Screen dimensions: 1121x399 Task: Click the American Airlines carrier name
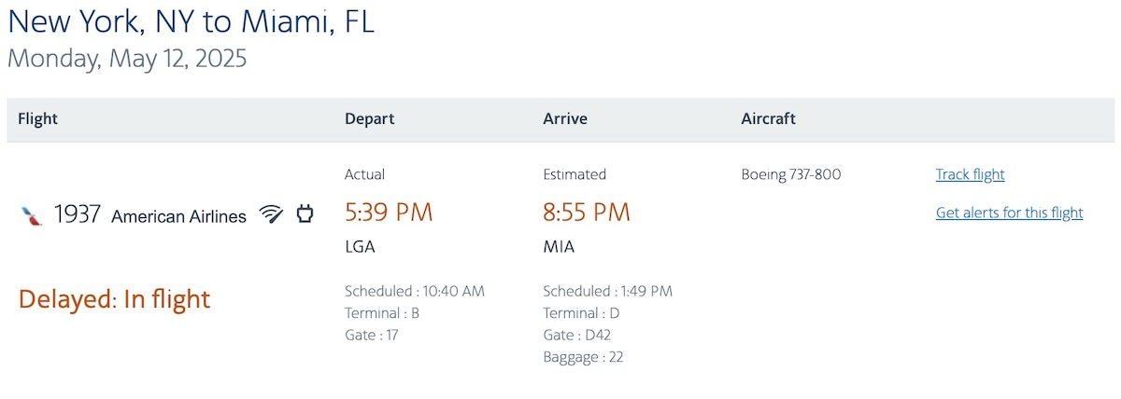[x=178, y=216]
